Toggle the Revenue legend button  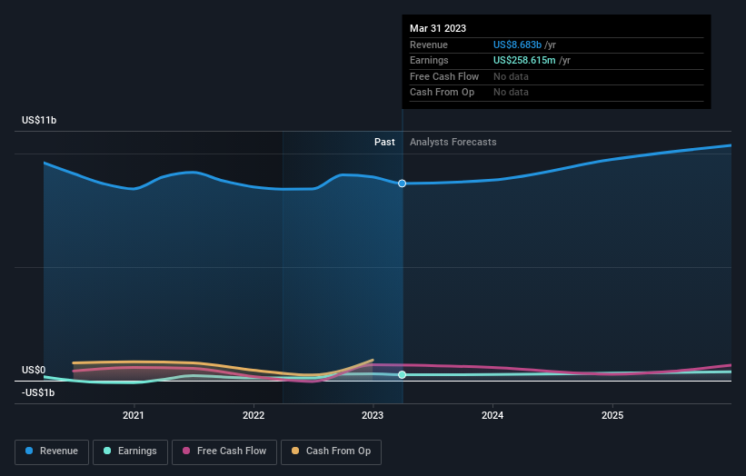(52, 451)
